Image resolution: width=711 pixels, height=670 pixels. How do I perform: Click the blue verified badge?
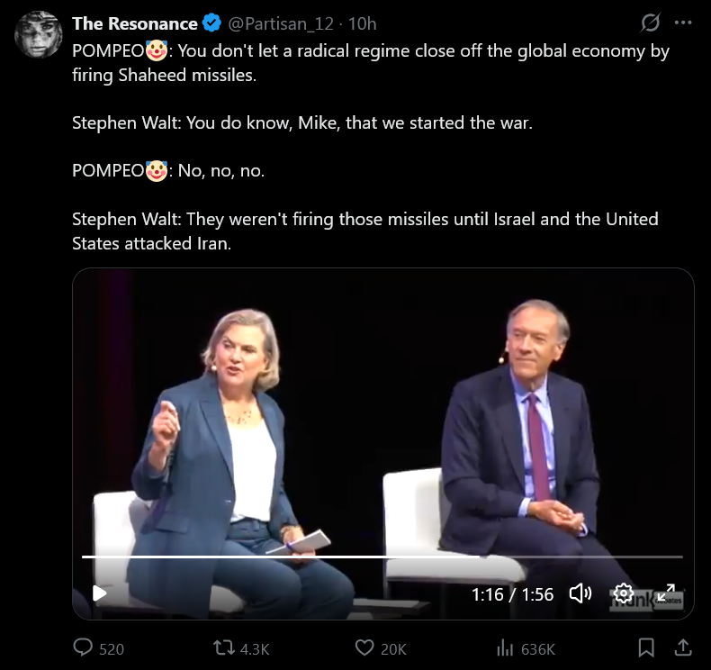coord(211,23)
